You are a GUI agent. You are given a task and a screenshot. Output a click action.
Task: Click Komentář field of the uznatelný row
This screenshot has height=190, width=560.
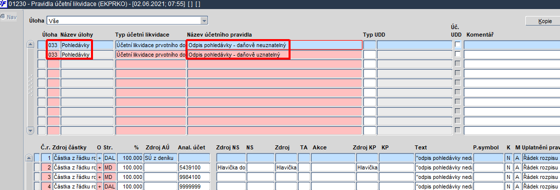coord(512,55)
